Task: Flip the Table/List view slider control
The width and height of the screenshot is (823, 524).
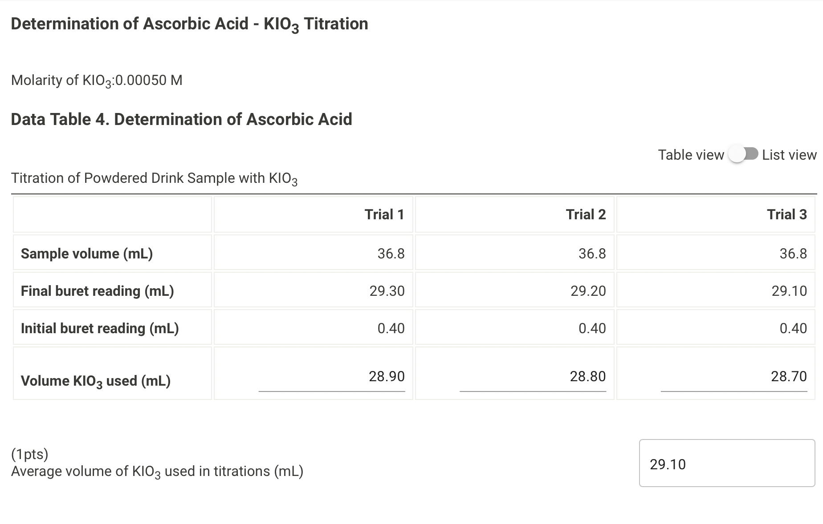Action: (743, 154)
